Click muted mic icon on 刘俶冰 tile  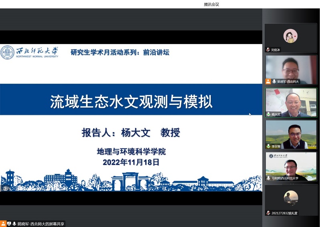[x=268, y=50]
